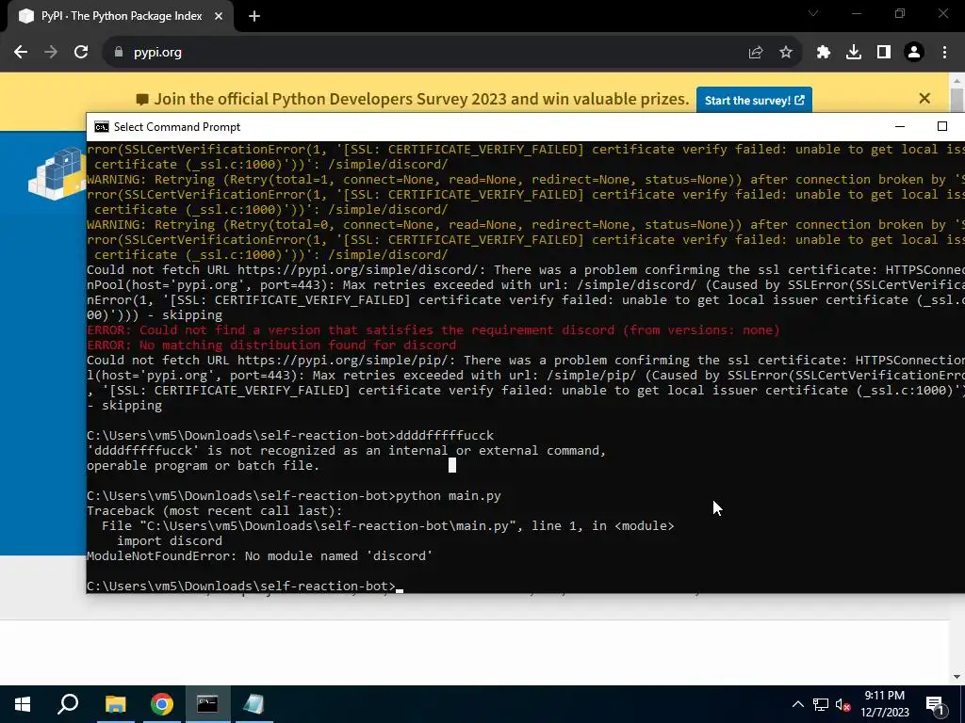Switch to Command Prompt on the taskbar

(x=207, y=704)
